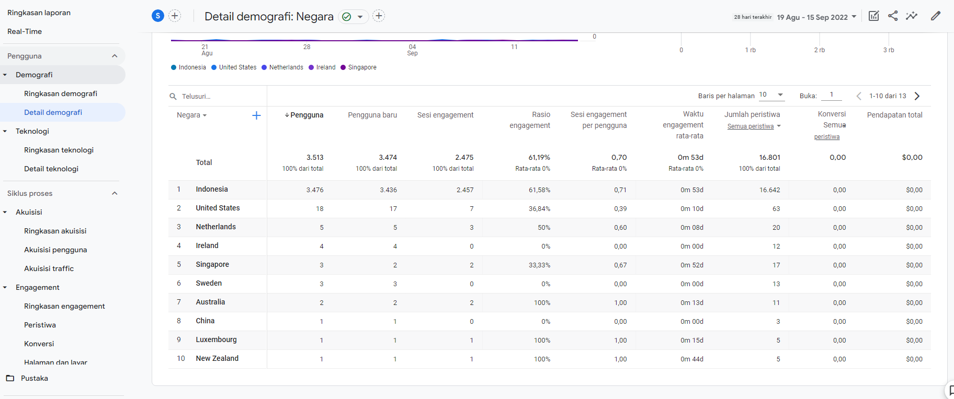Add filter plus icon after report title

pos(379,16)
